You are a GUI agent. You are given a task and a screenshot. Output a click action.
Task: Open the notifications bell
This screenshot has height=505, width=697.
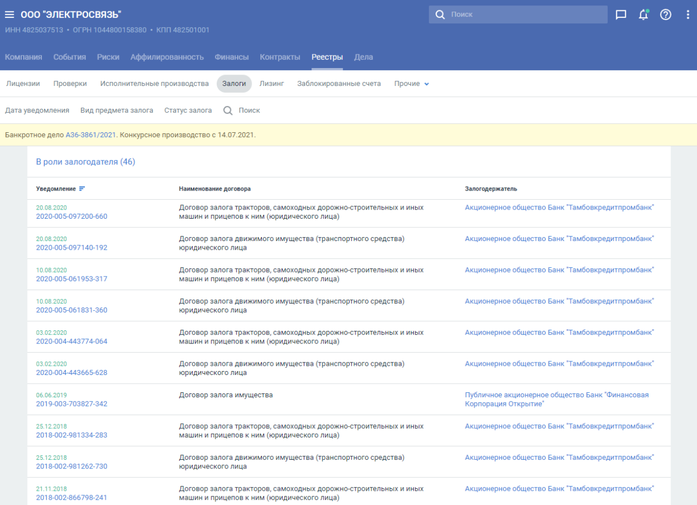tap(644, 15)
